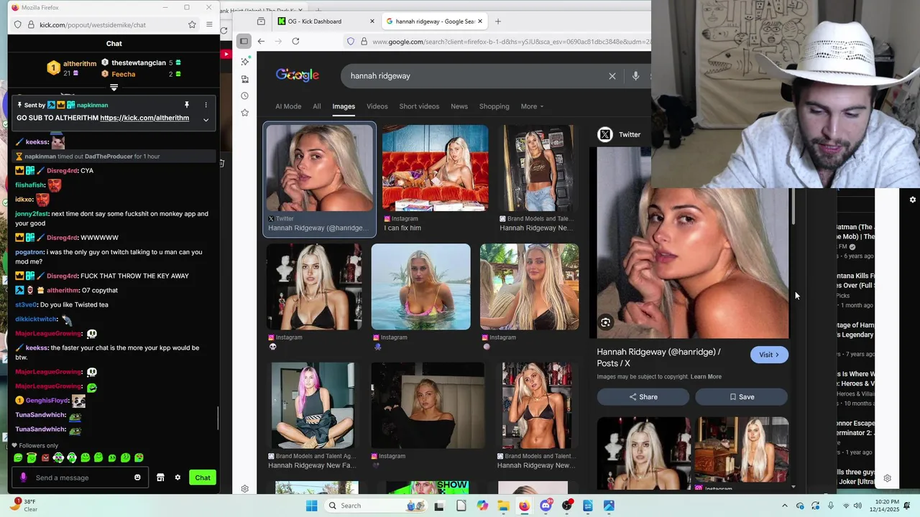Click the Google logo
Screen dimensions: 920x517
[297, 75]
